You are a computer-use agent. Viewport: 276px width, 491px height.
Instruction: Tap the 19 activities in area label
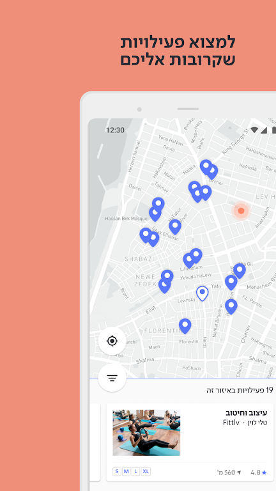tap(240, 390)
